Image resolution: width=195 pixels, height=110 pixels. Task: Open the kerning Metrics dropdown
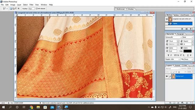[x=178, y=44]
